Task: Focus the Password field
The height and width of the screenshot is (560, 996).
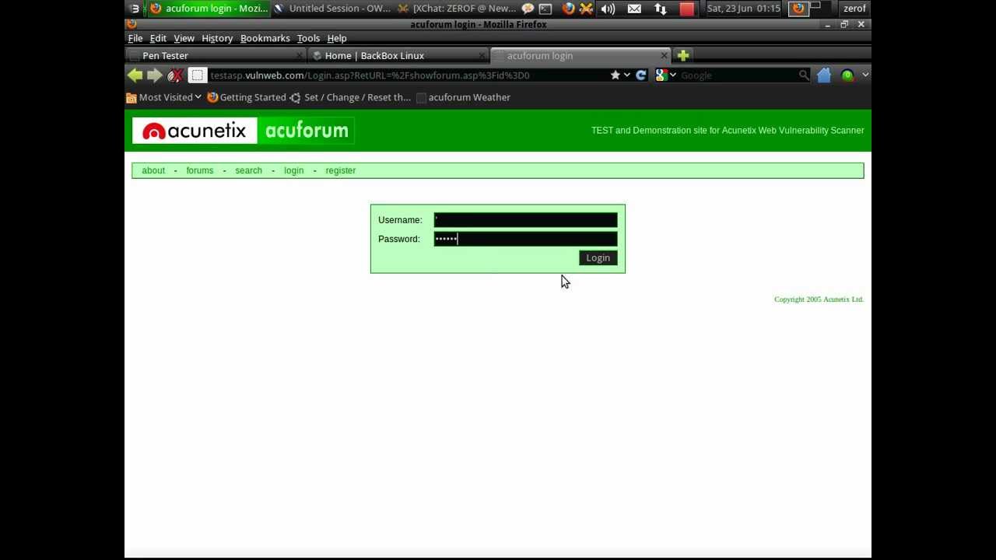Action: tap(525, 239)
